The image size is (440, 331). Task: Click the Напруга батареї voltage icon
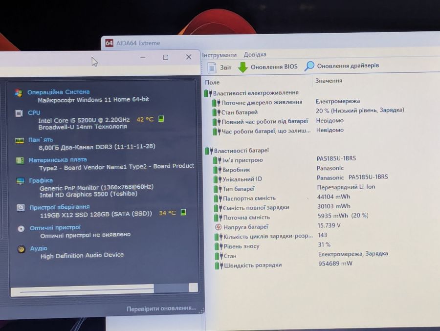point(219,227)
